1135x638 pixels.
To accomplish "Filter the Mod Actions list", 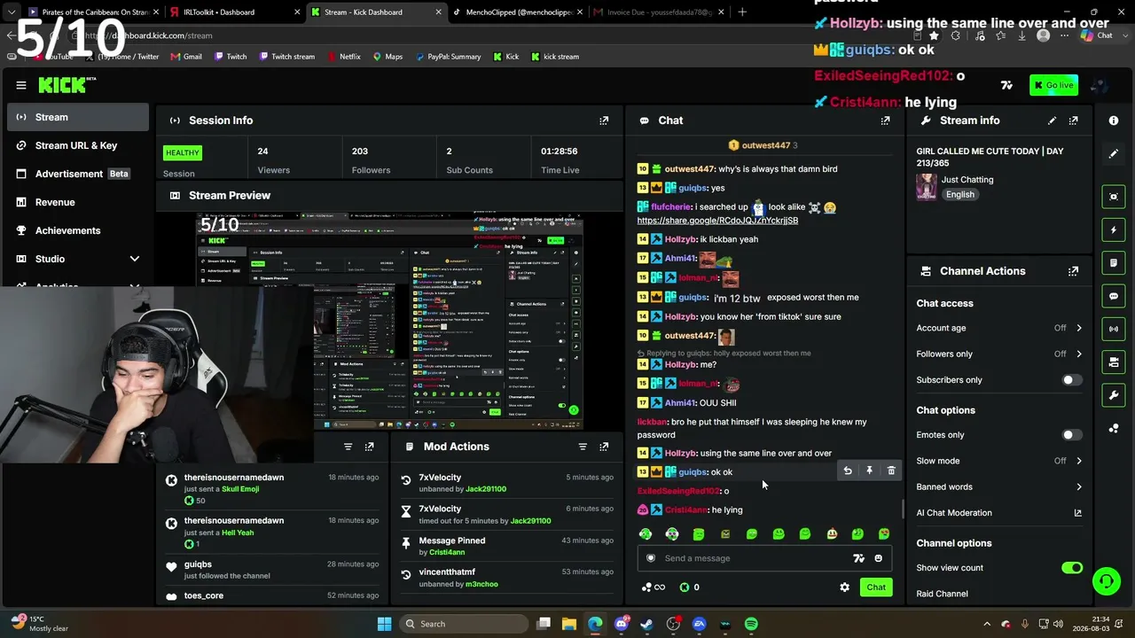I will pyautogui.click(x=583, y=447).
